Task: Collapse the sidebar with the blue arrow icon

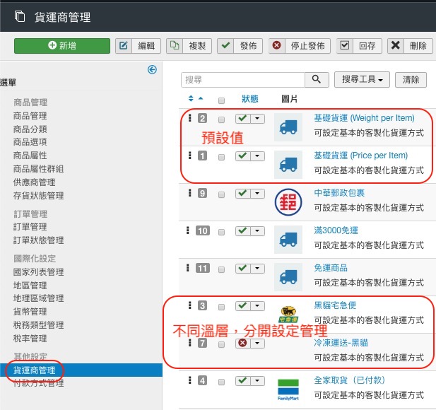Action: (152, 69)
